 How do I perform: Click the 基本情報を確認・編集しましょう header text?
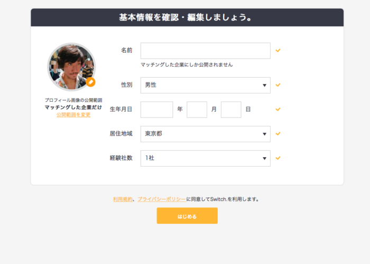click(186, 17)
